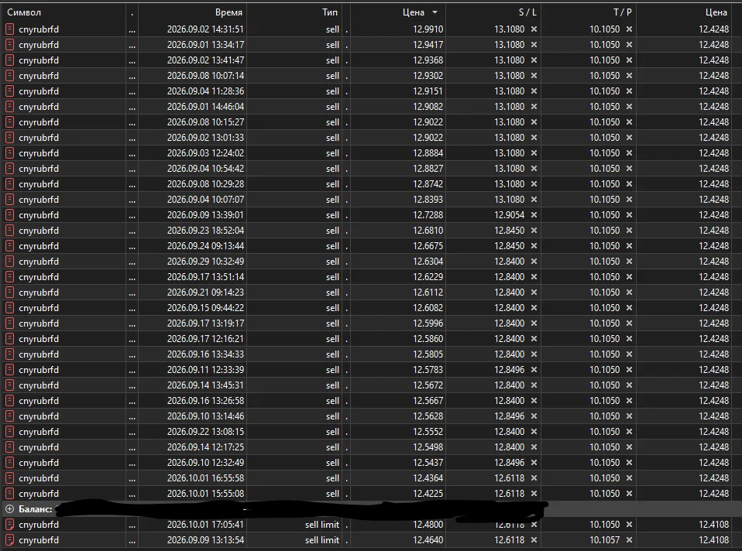Remove S/L 12.9054 from the 12.7288 position

[x=534, y=215]
